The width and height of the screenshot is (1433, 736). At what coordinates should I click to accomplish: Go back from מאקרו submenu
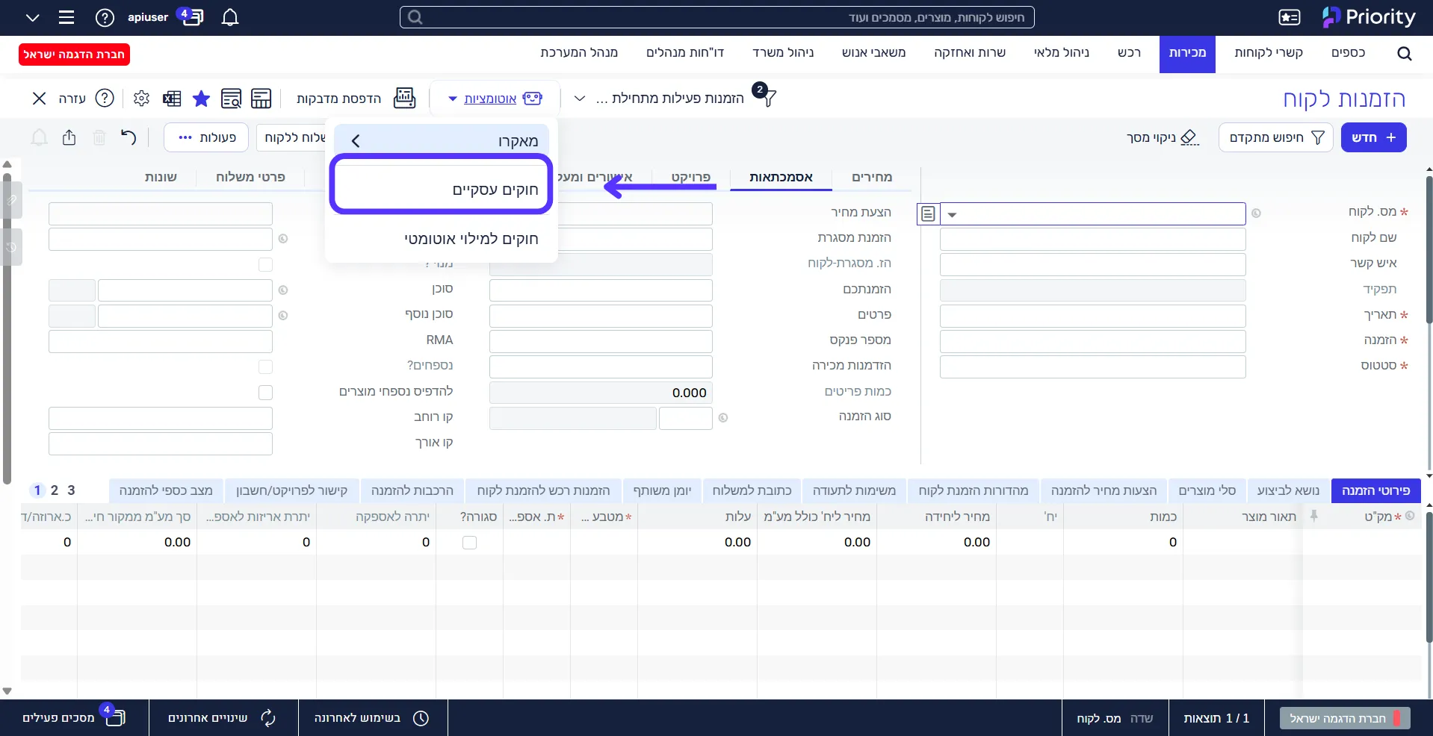point(356,140)
